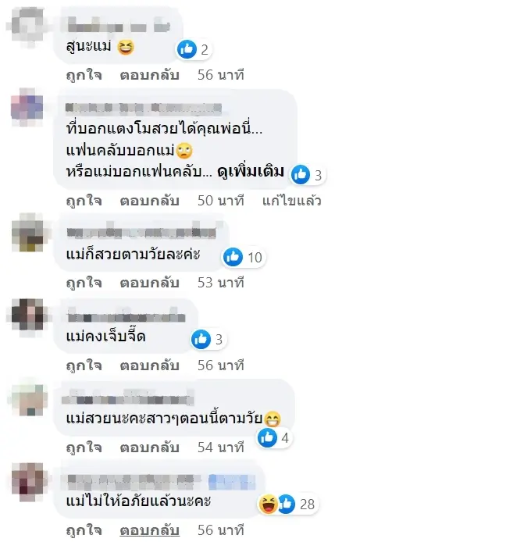Viewport: 506px width, 542px height.
Task: Open the 53 นาที comment timestamp
Action: coord(221,283)
